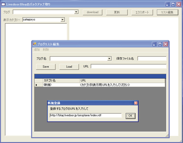Click the 更新 button
The height and width of the screenshot is (143, 183).
[117, 12]
